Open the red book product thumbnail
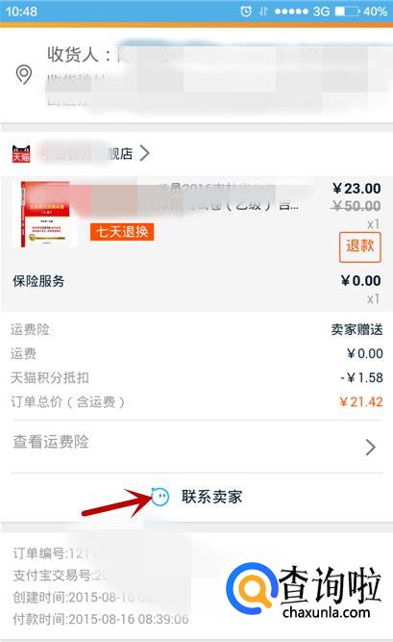The height and width of the screenshot is (642, 393). coord(46,214)
